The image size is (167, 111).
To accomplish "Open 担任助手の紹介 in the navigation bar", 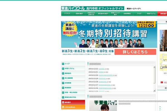I will (x=103, y=14).
